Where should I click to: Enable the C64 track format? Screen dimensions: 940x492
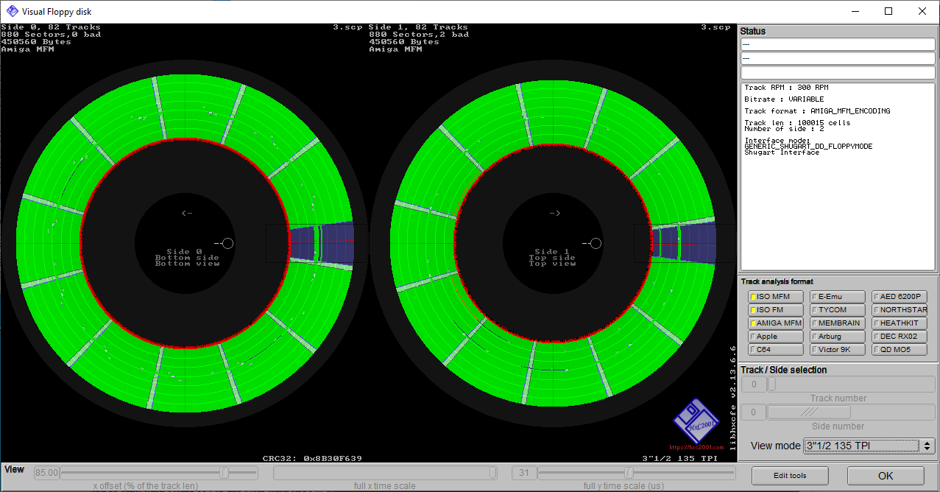coord(775,350)
